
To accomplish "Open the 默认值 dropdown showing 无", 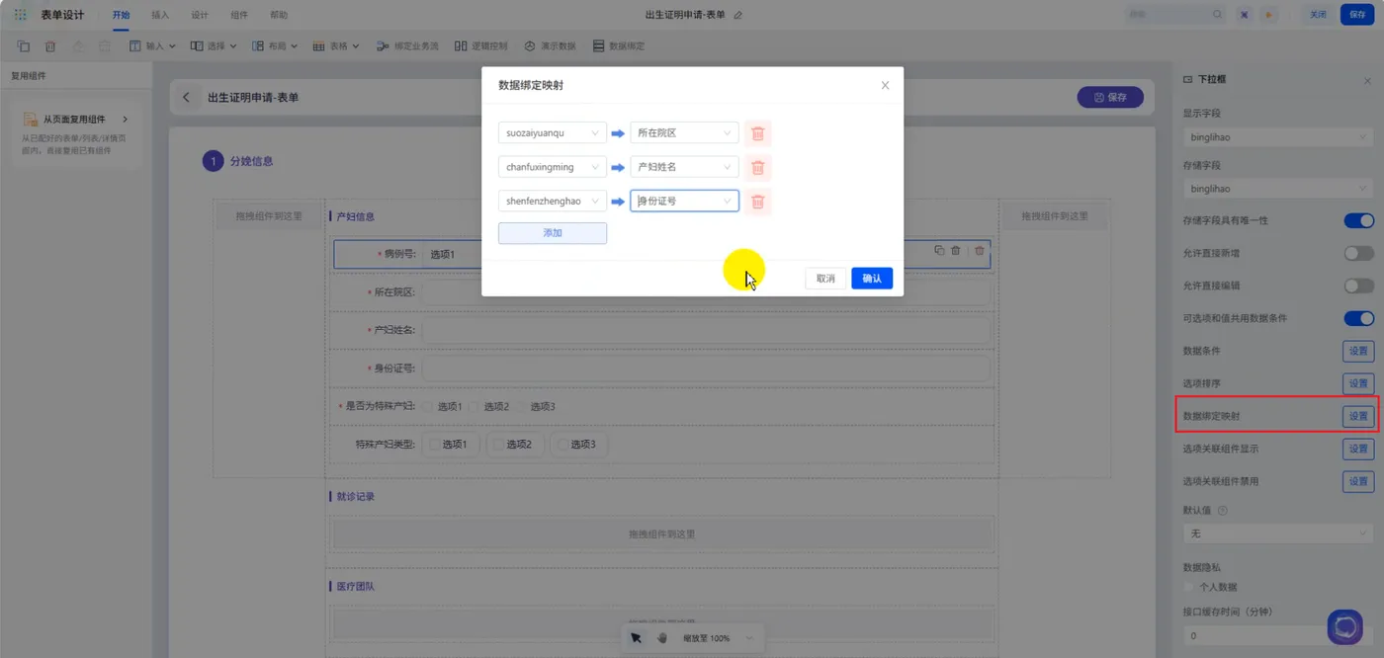I will click(1278, 534).
